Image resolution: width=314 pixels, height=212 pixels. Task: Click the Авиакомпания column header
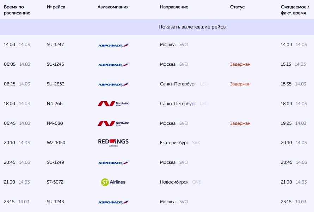click(x=113, y=7)
